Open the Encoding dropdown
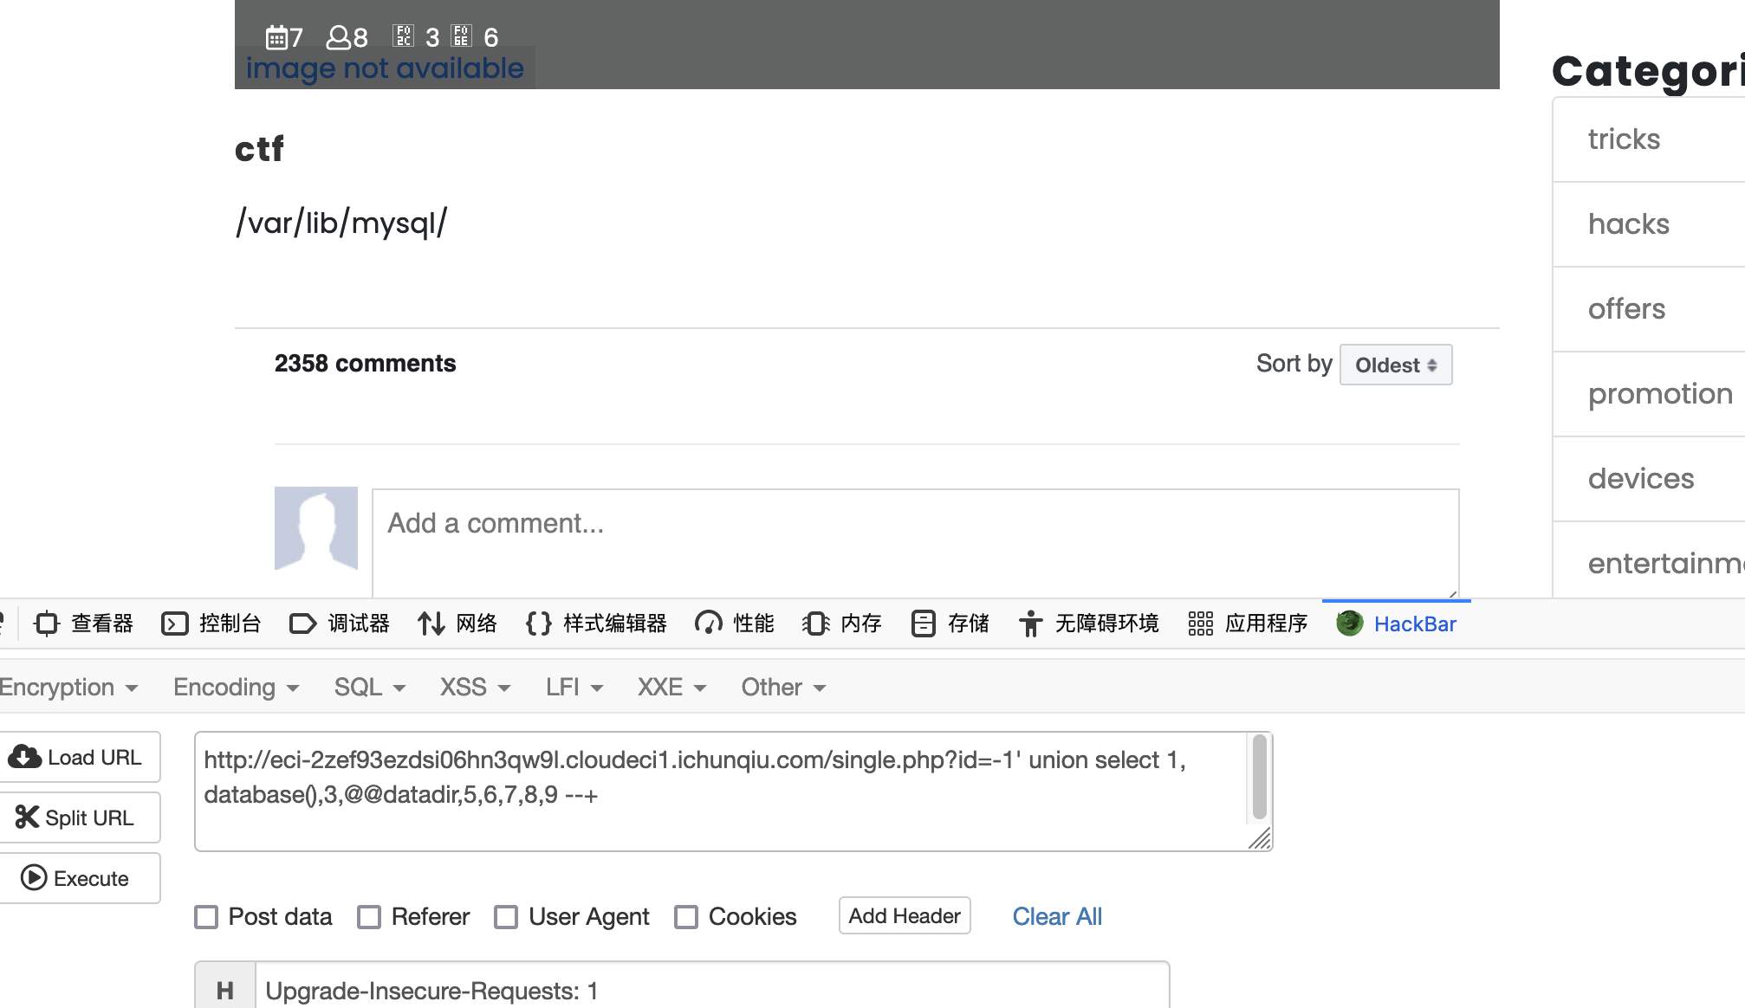Image resolution: width=1745 pixels, height=1008 pixels. 236,688
